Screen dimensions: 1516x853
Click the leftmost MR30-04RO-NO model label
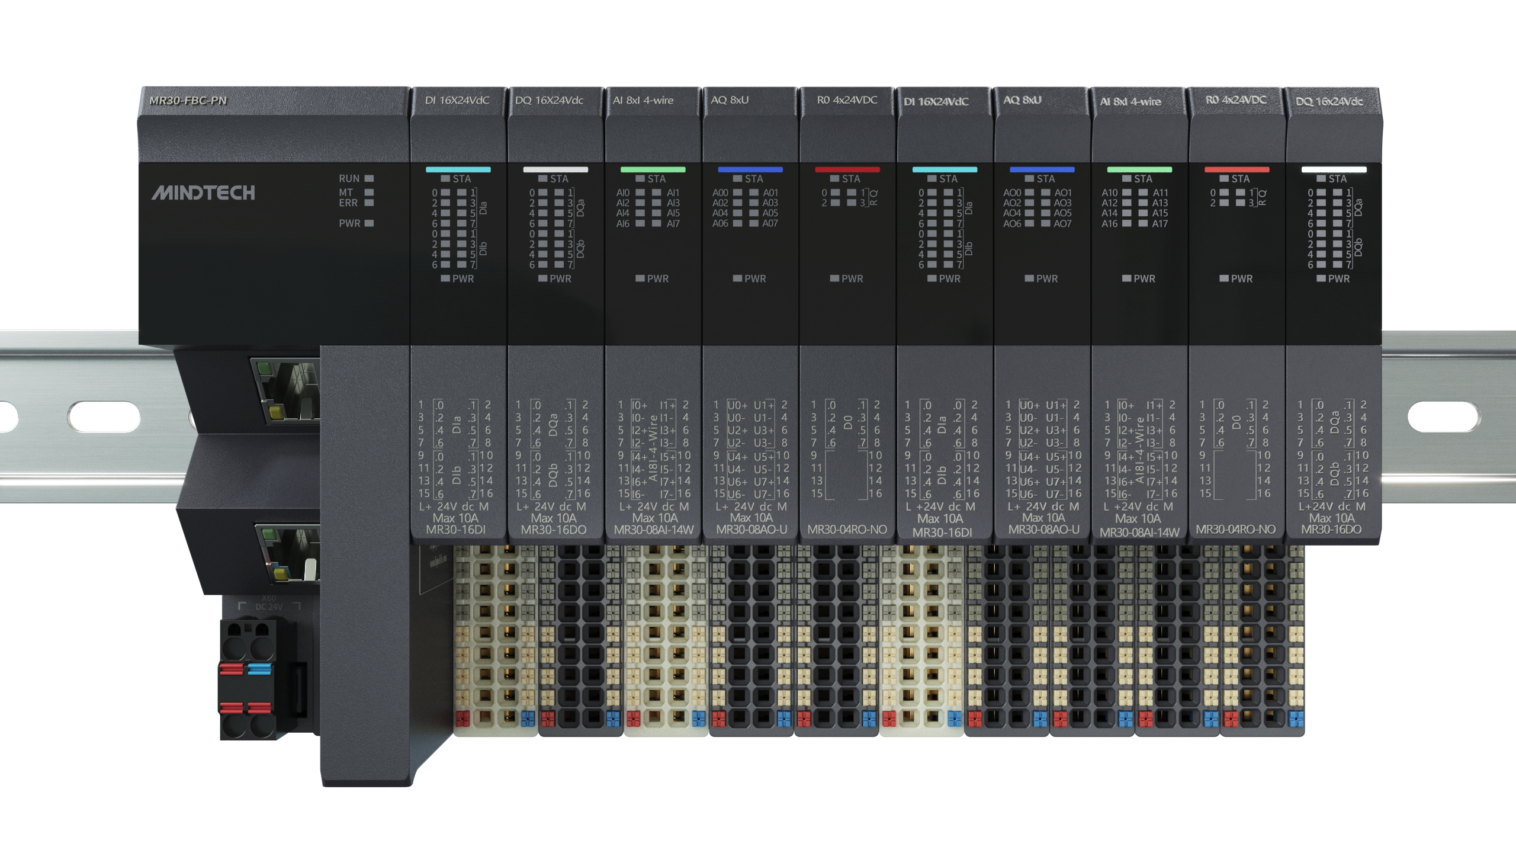pyautogui.click(x=847, y=530)
